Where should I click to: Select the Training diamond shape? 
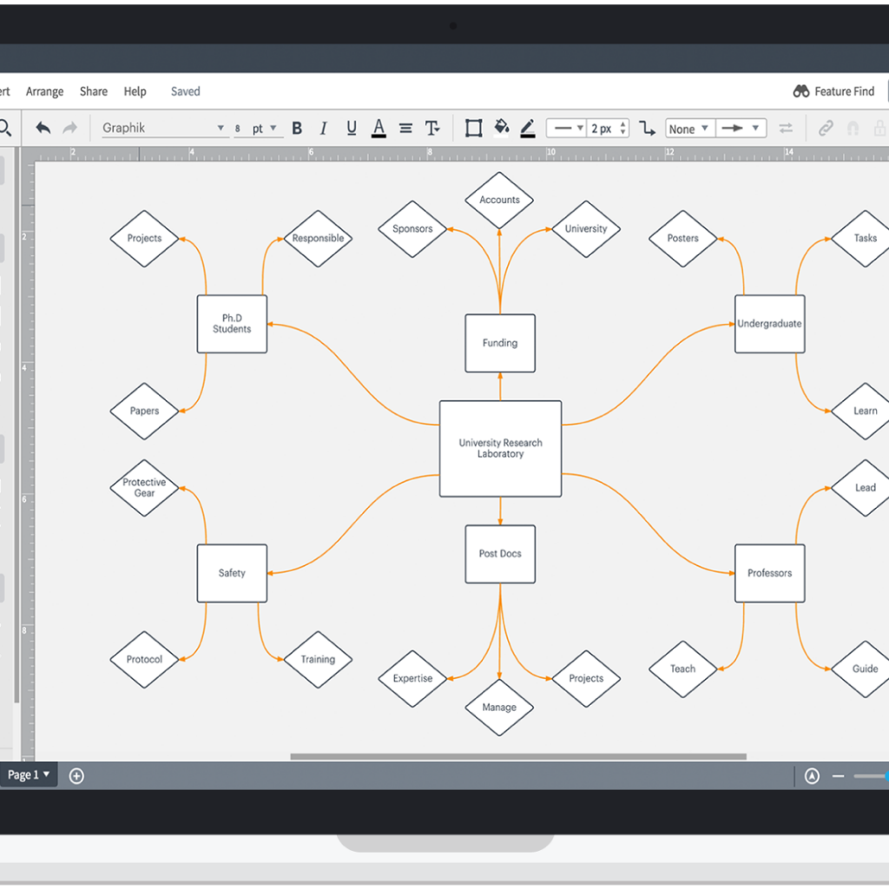coord(318,660)
